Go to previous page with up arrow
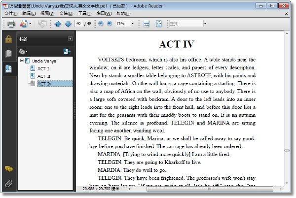 click(x=58, y=24)
